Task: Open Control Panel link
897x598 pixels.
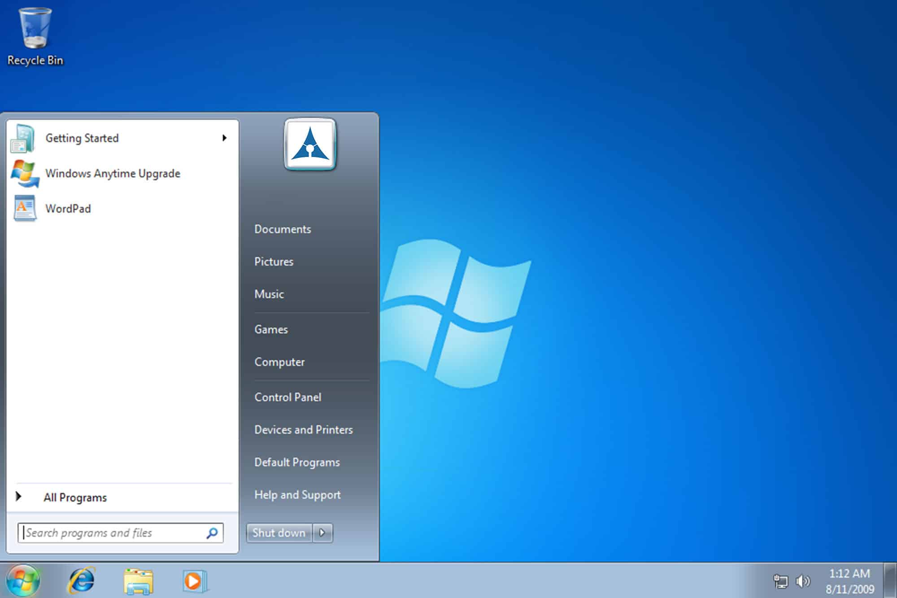Action: pos(287,397)
